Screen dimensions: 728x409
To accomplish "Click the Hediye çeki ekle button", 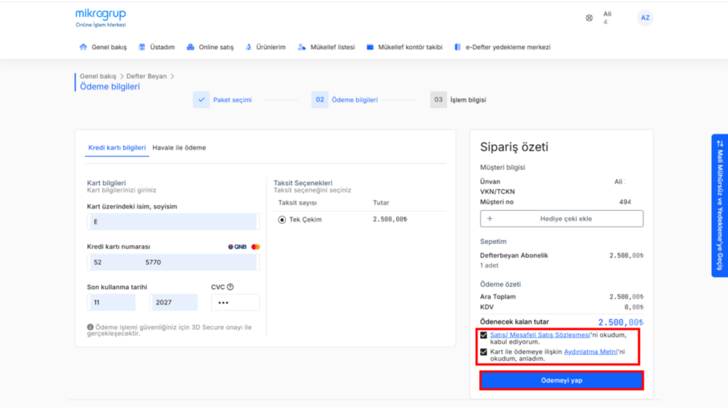I will pyautogui.click(x=562, y=219).
